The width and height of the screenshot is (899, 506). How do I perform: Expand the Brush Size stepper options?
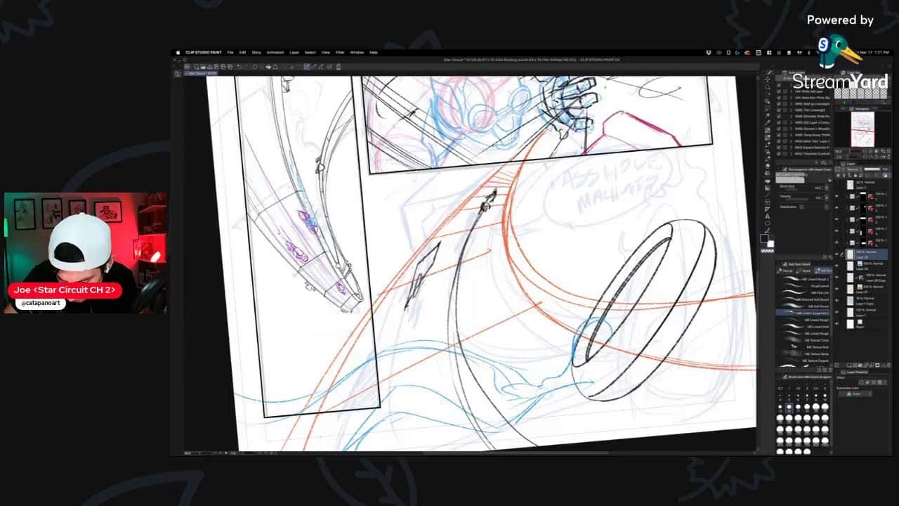(x=827, y=188)
